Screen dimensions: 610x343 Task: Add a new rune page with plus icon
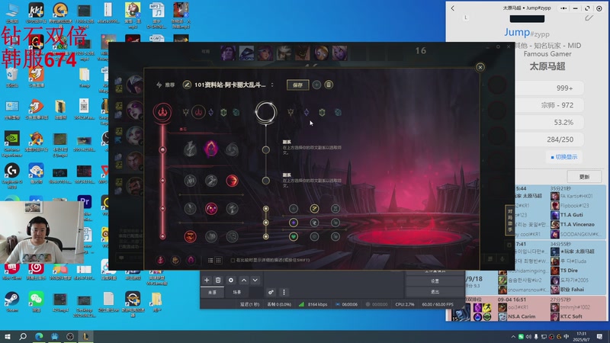point(316,85)
